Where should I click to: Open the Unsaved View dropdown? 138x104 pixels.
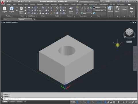(x=99, y=10)
